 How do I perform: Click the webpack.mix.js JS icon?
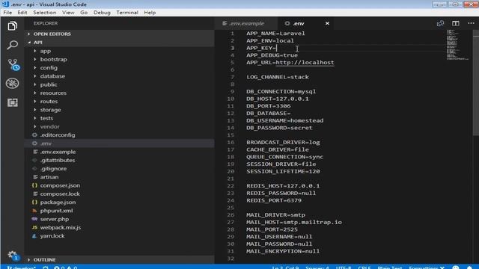[x=34, y=227]
